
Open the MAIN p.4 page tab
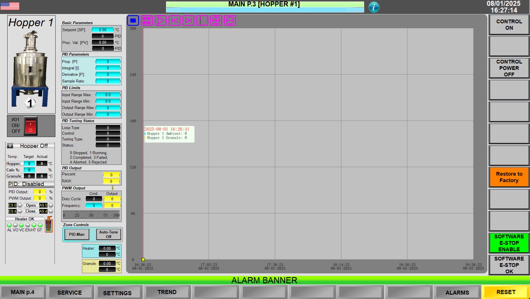pos(23,292)
